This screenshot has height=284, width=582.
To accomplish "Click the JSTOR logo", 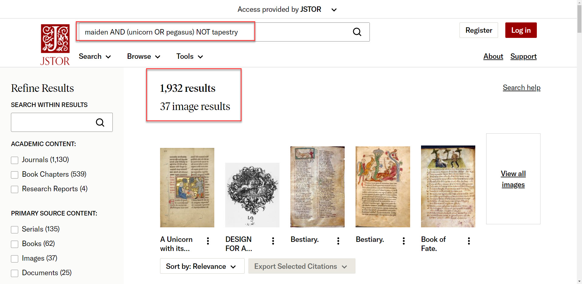I will (55, 45).
